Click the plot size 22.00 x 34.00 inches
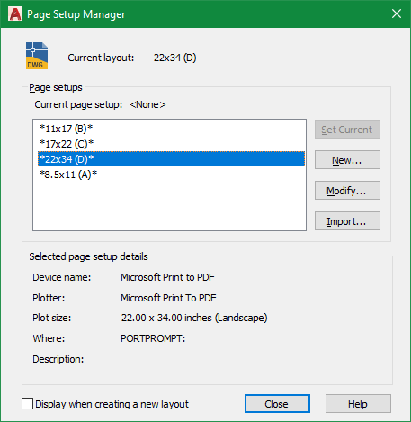 click(x=194, y=318)
